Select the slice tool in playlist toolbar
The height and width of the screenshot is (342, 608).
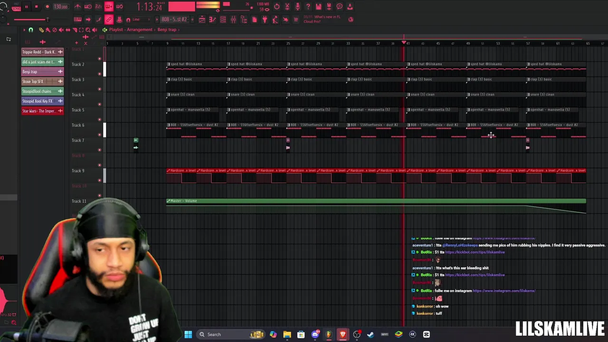tap(74, 30)
